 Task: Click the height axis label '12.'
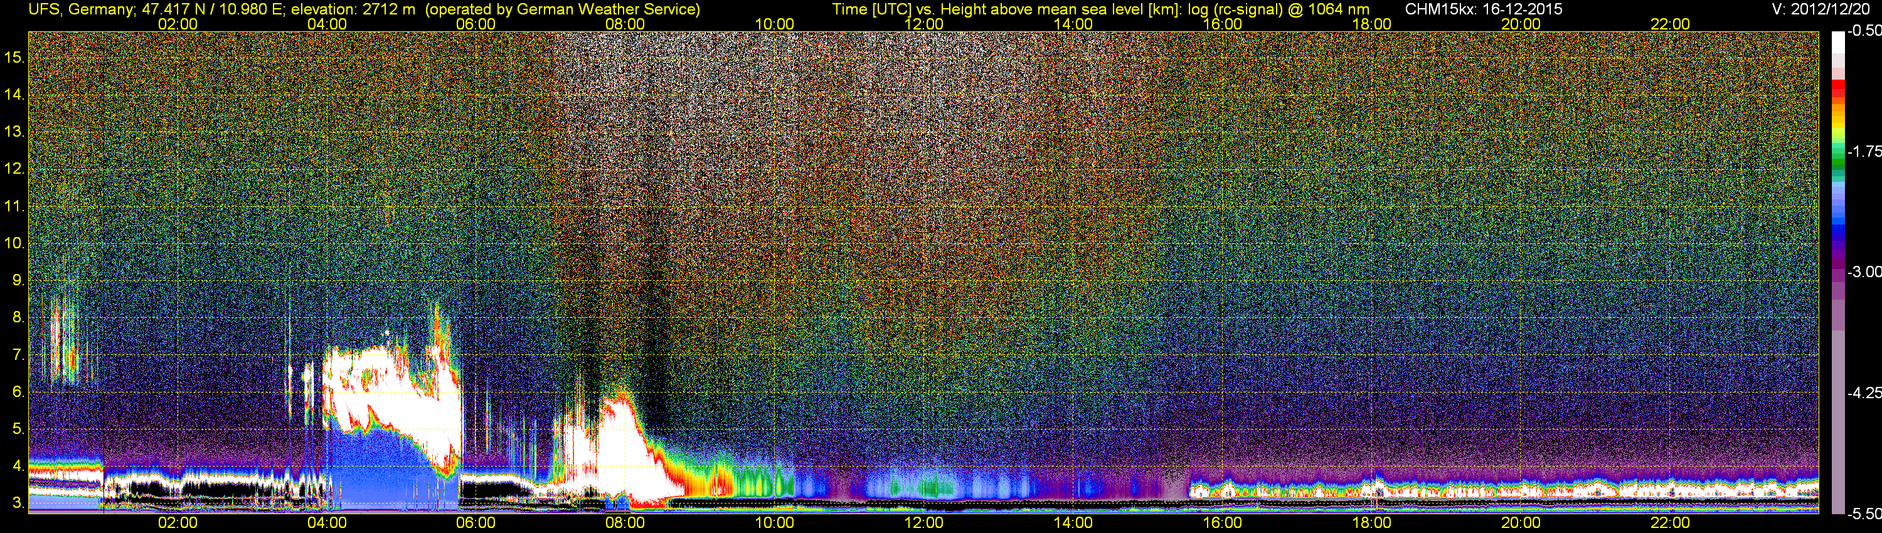[x=14, y=169]
